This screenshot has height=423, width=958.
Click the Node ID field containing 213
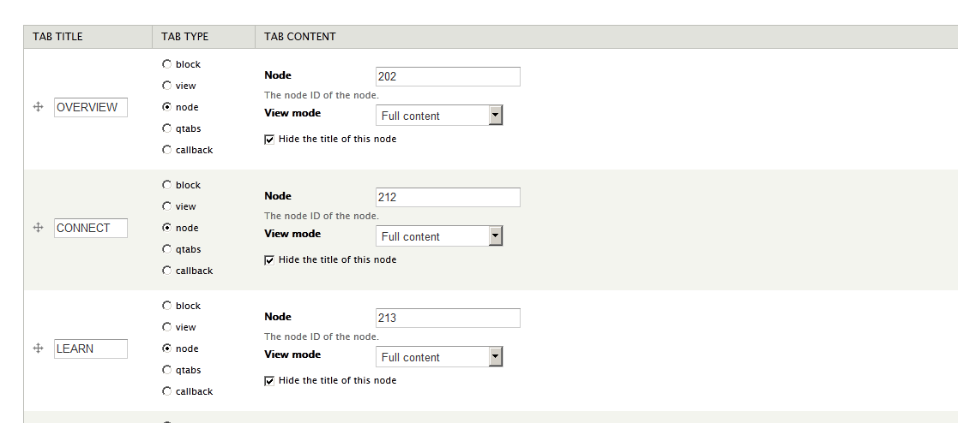(x=448, y=318)
